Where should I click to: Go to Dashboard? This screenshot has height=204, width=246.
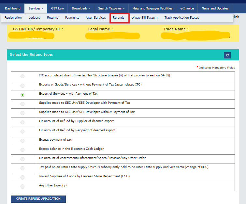click(x=13, y=8)
